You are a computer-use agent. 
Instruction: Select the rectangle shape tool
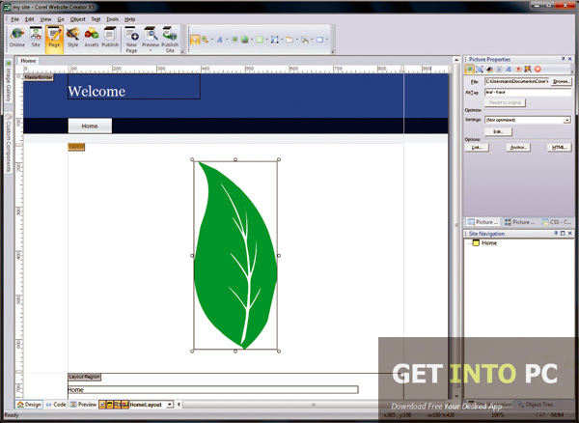pos(319,40)
